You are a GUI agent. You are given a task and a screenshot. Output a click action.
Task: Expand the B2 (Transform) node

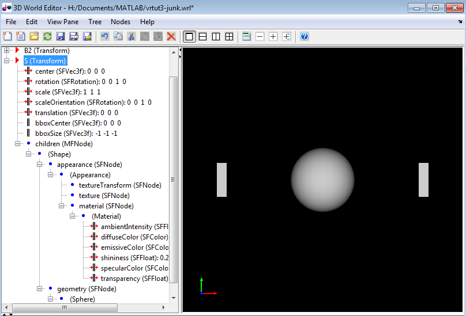tap(6, 51)
